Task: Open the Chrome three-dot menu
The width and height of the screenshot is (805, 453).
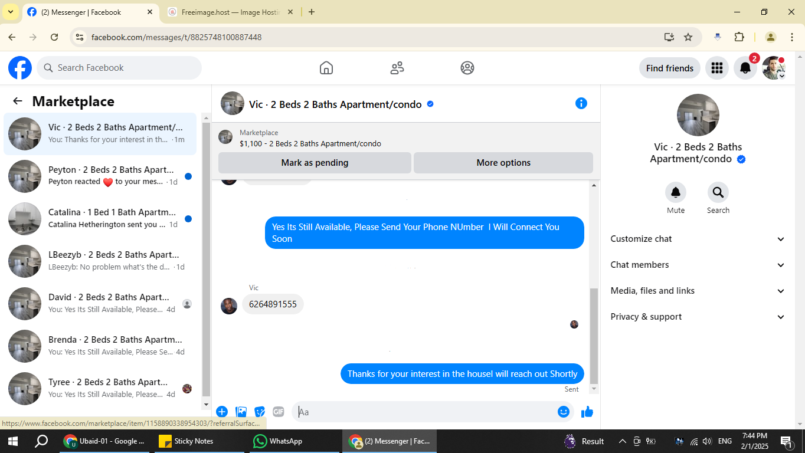Action: tap(792, 37)
